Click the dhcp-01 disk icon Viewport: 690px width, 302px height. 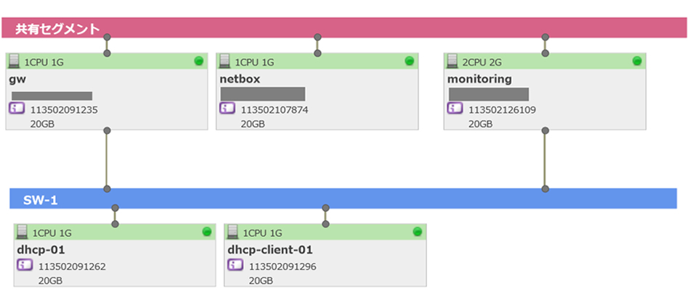point(24,265)
